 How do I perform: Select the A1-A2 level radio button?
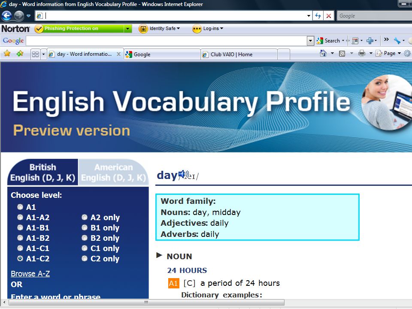[20, 217]
